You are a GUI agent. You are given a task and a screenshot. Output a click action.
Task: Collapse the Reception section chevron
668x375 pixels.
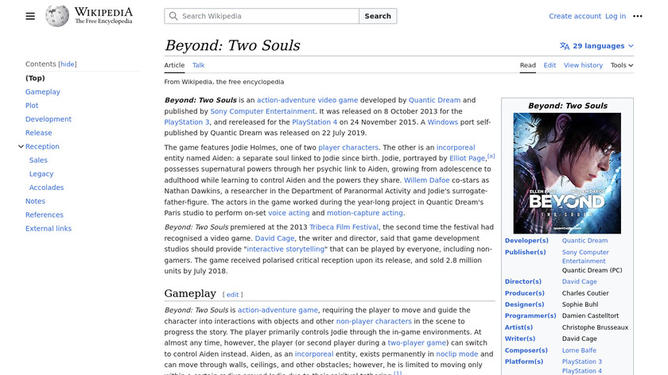21,146
